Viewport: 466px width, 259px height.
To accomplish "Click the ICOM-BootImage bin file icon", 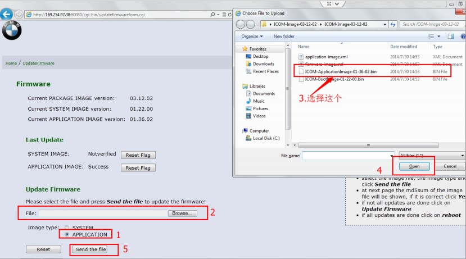I will point(301,79).
